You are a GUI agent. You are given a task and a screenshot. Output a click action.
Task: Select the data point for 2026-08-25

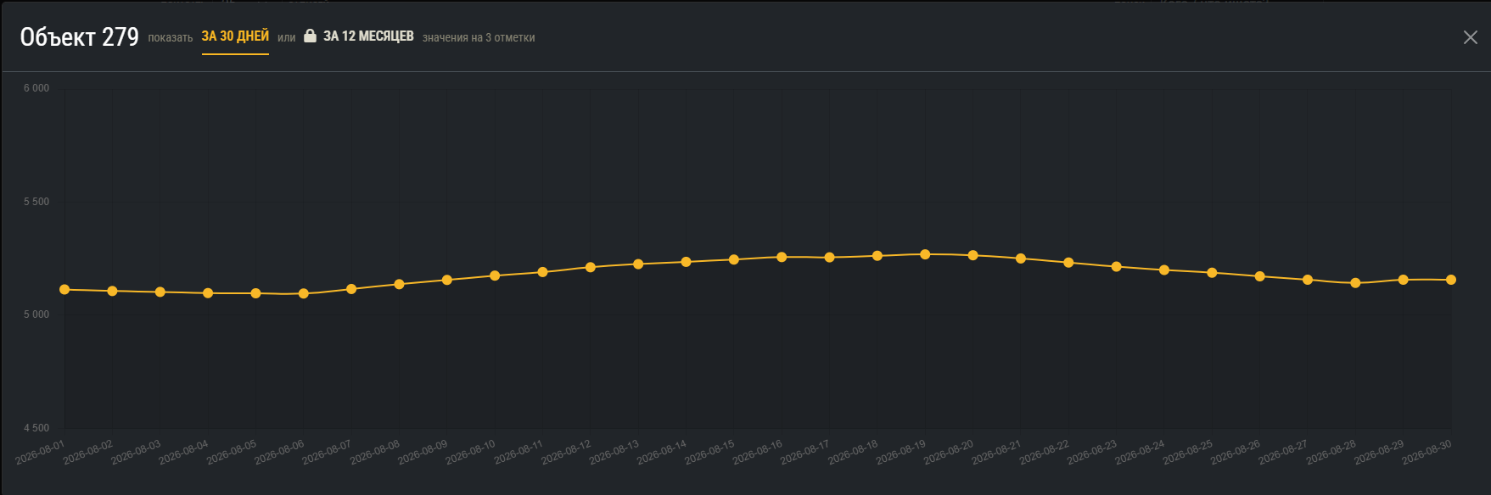(1212, 273)
